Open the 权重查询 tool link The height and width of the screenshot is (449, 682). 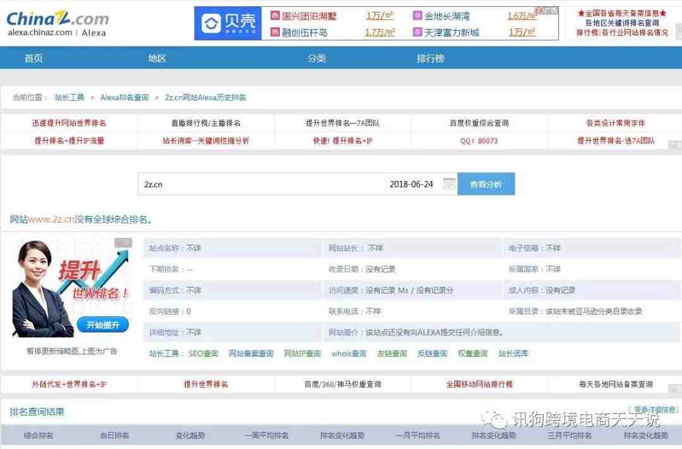[x=473, y=354]
